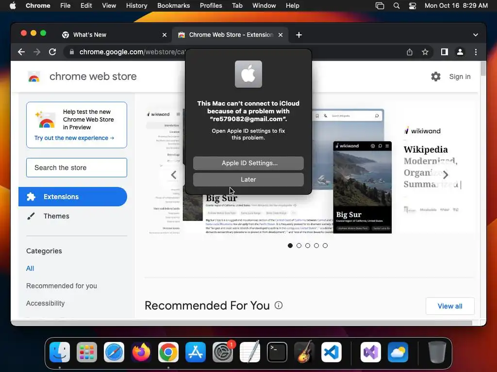Open the web store settings gear

(436, 77)
